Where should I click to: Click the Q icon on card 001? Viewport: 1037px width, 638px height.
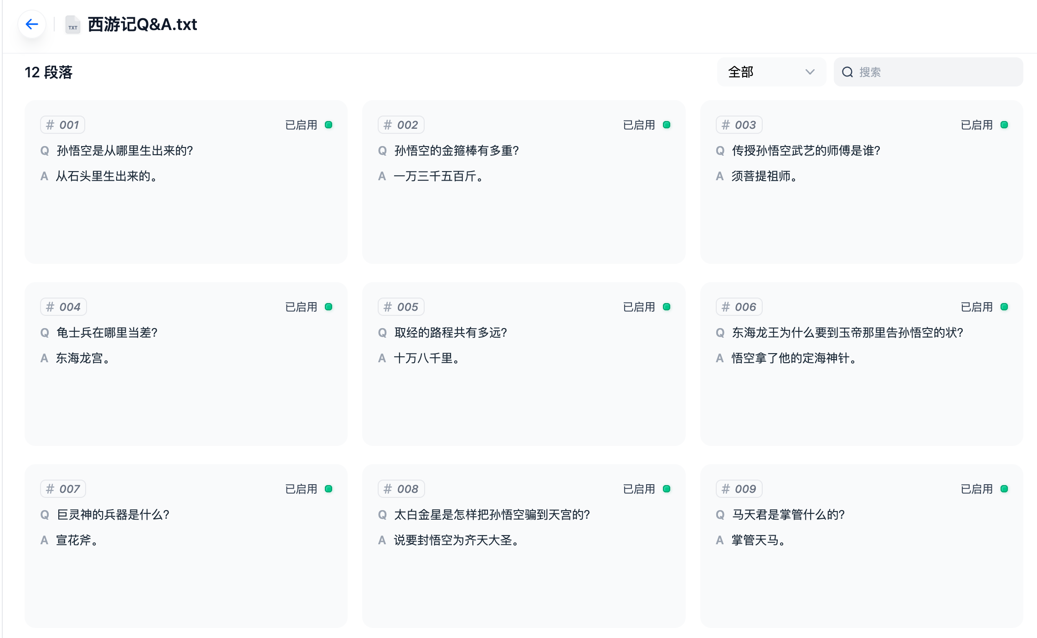coord(45,151)
